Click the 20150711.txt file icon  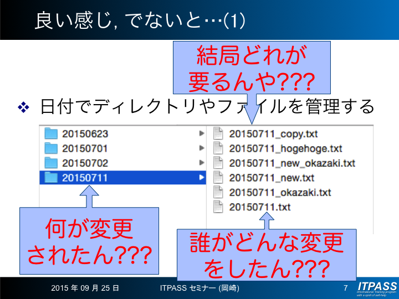coord(218,207)
